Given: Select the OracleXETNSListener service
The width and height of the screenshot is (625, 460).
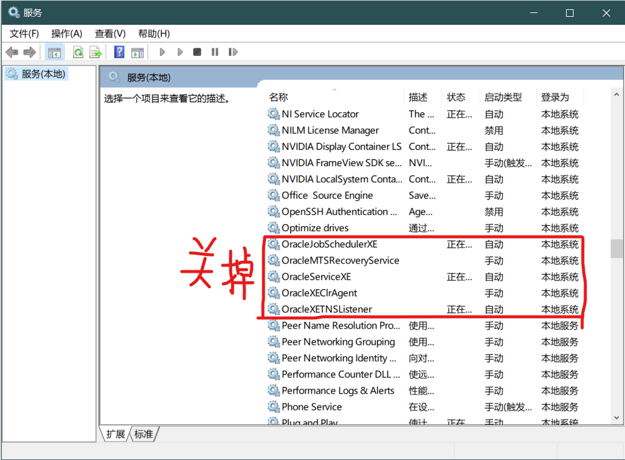Looking at the screenshot, I should pyautogui.click(x=327, y=309).
